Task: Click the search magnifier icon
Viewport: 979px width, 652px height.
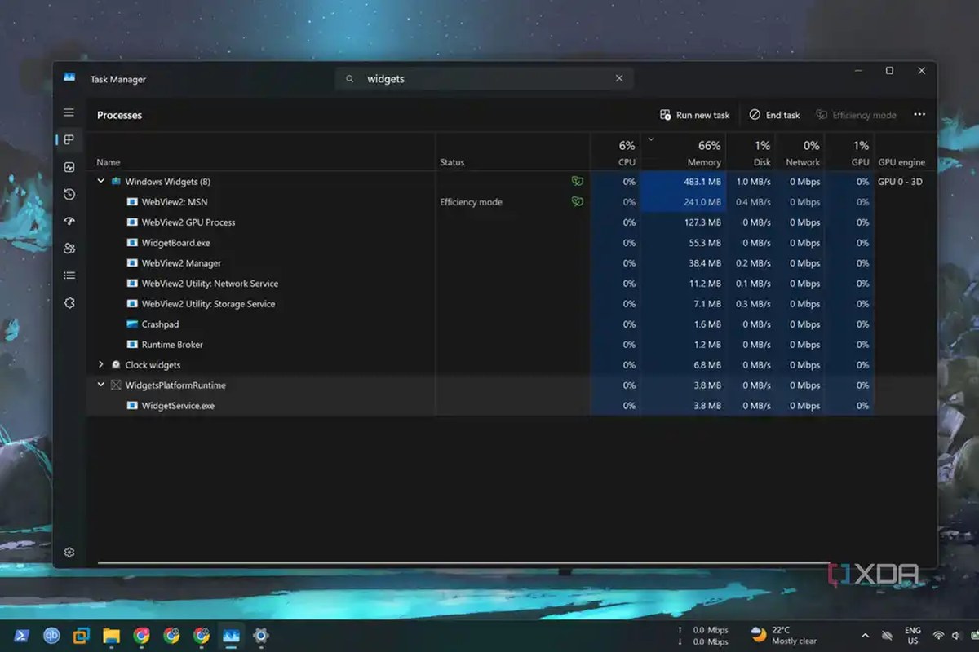Action: (350, 79)
